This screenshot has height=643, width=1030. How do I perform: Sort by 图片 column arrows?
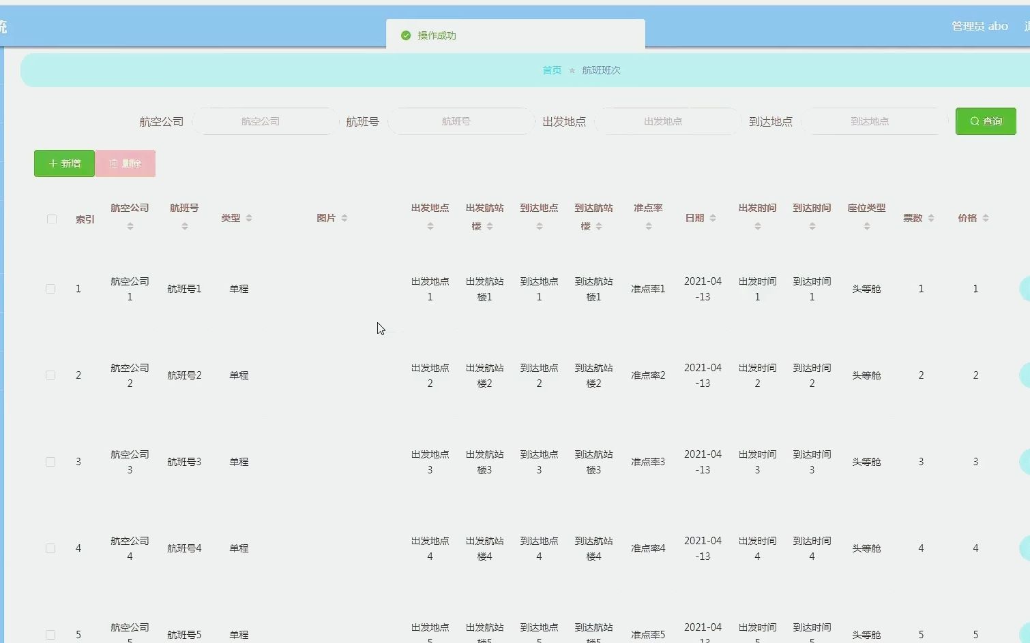tap(344, 218)
